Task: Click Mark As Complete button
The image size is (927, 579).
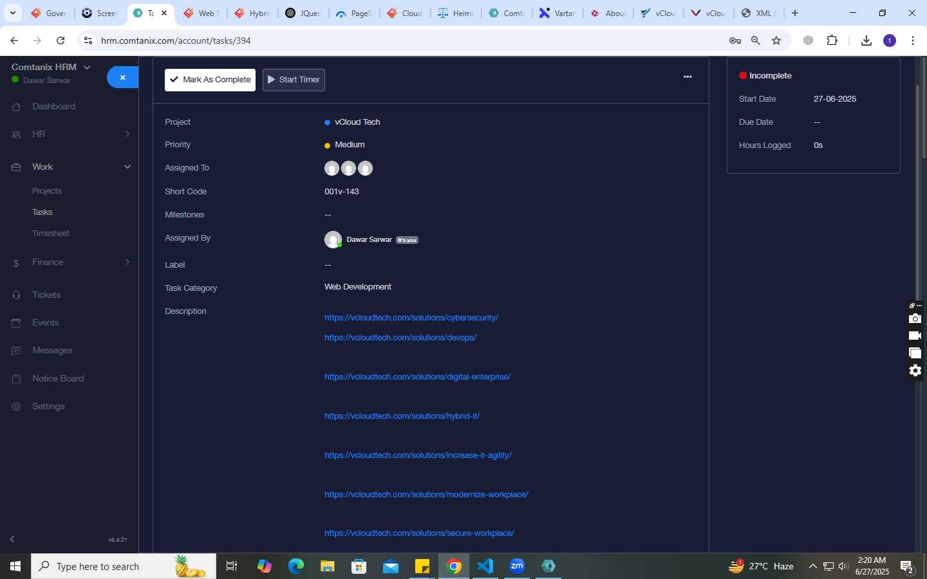Action: coord(210,80)
